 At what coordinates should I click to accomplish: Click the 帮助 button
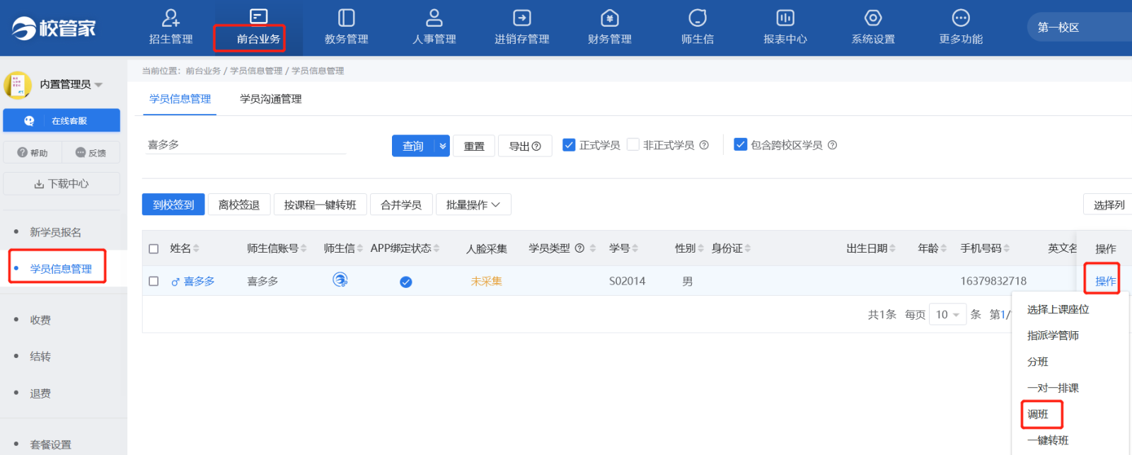pyautogui.click(x=33, y=152)
